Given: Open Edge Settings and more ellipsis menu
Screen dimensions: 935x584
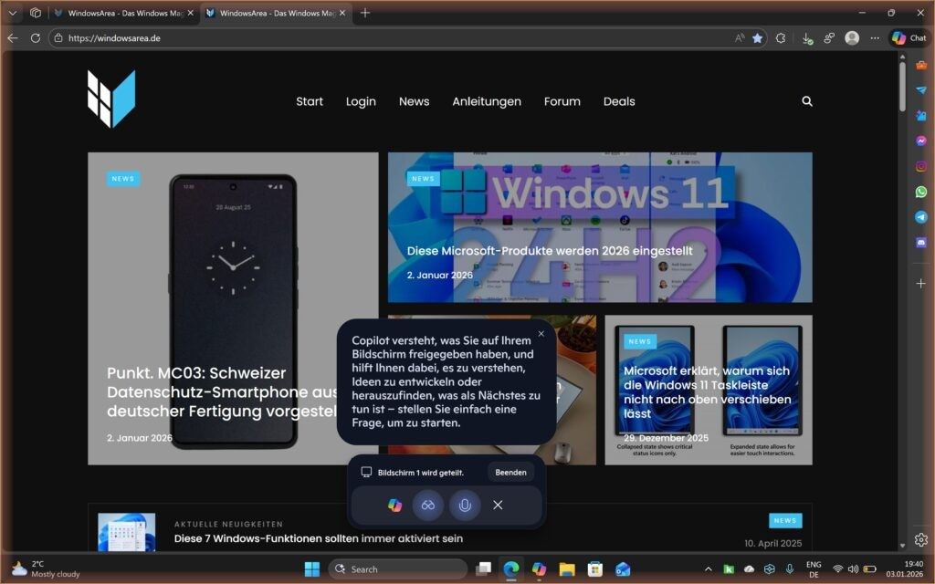Looking at the screenshot, I should (875, 38).
